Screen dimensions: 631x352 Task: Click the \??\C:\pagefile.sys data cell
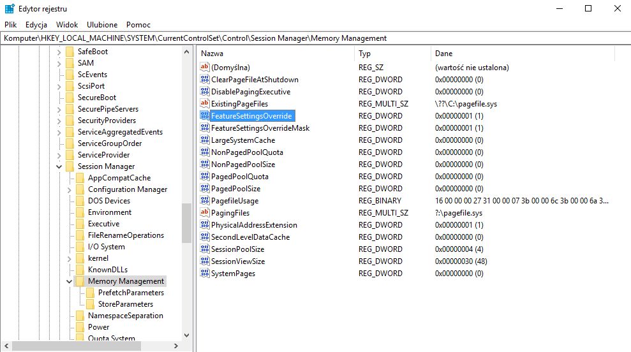pos(466,104)
